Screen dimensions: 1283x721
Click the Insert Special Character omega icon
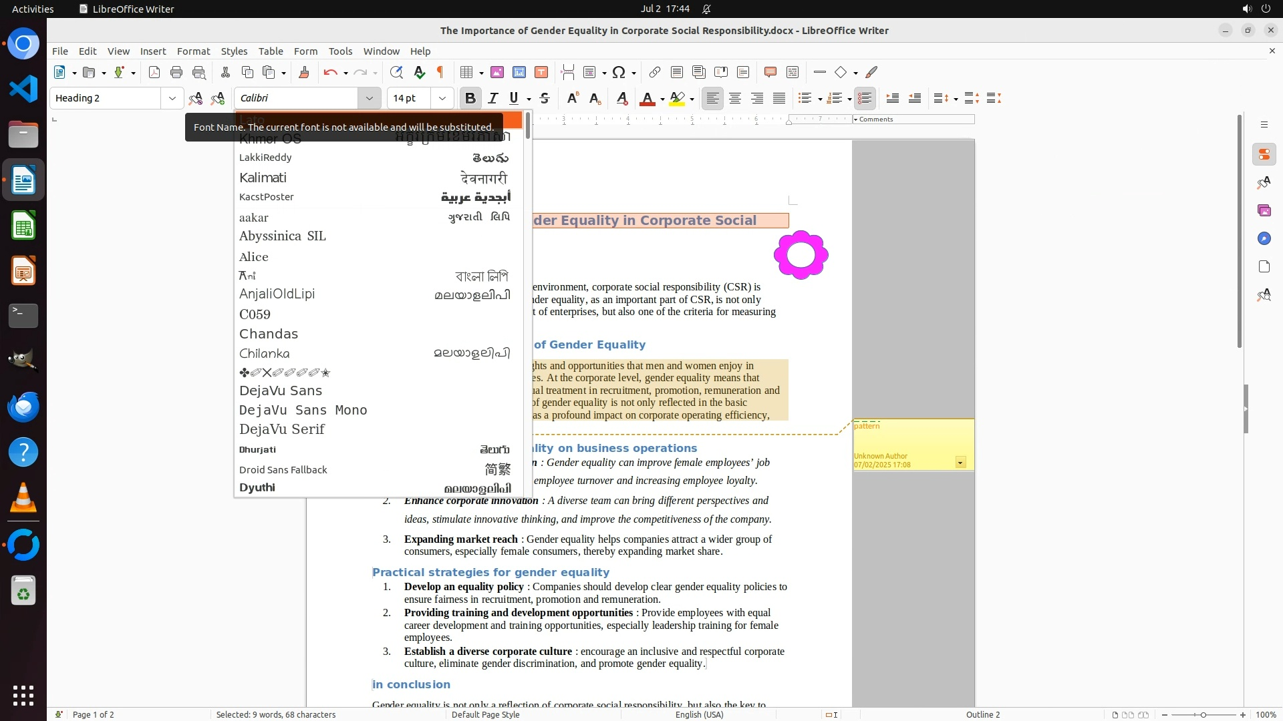coord(619,72)
